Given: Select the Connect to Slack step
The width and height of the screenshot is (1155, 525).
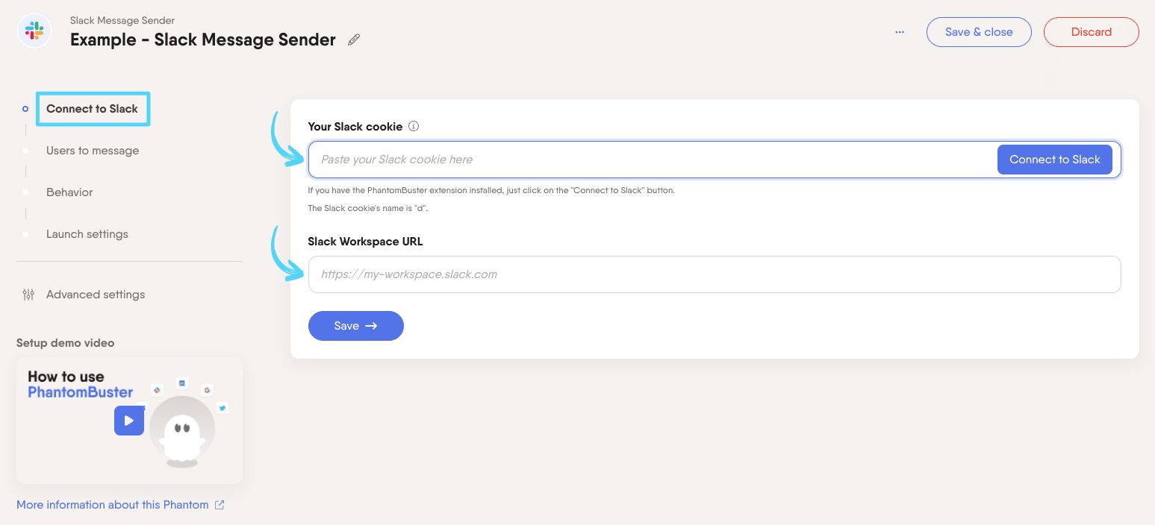Looking at the screenshot, I should pos(92,109).
